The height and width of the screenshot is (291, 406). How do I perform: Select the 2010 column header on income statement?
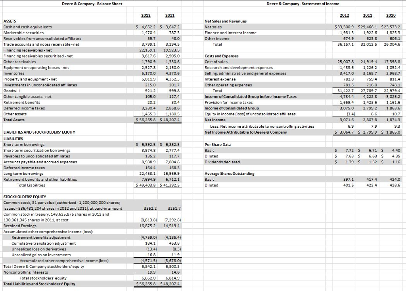tap(391, 15)
